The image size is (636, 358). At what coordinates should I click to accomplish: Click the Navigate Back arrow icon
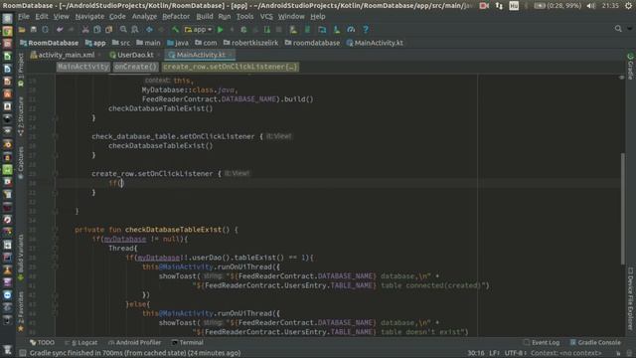click(149, 30)
